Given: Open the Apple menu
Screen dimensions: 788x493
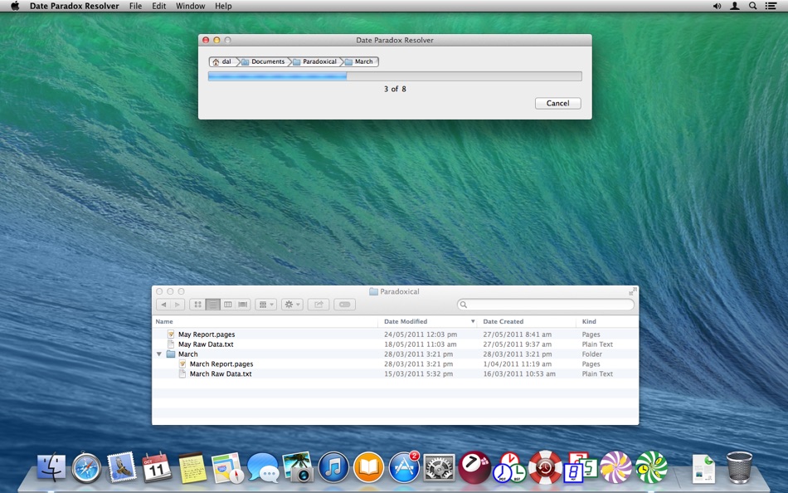Looking at the screenshot, I should pyautogui.click(x=15, y=6).
